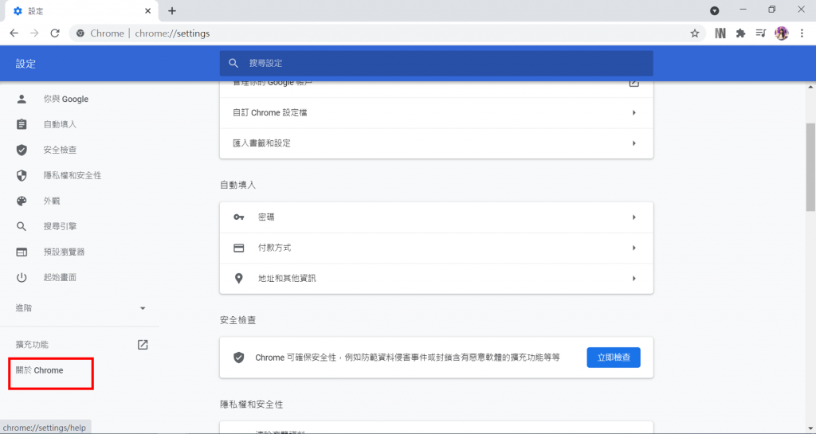Click the browser window icon beside 預設瀏覽器
The height and width of the screenshot is (434, 816).
click(x=22, y=252)
